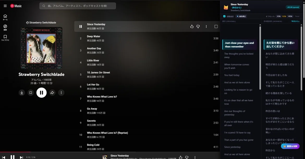Screen dimensions: 305x159
Task: Click the 「昨日から」 link in the Japanese column header
Action: pos(295,21)
